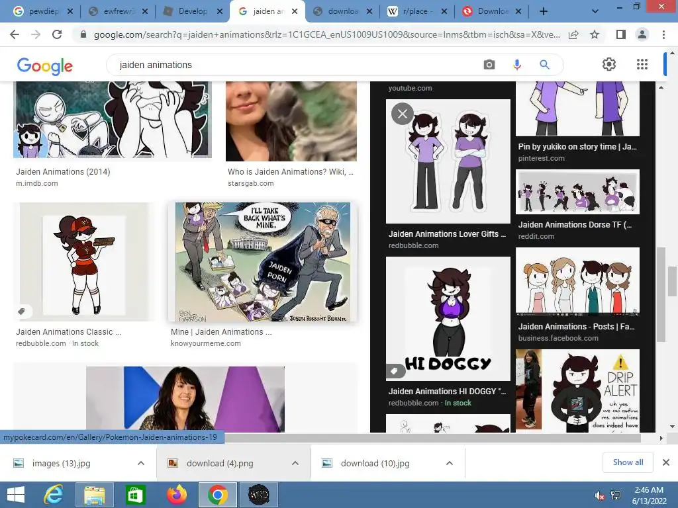Open Chrome three-dot menu

[663, 34]
